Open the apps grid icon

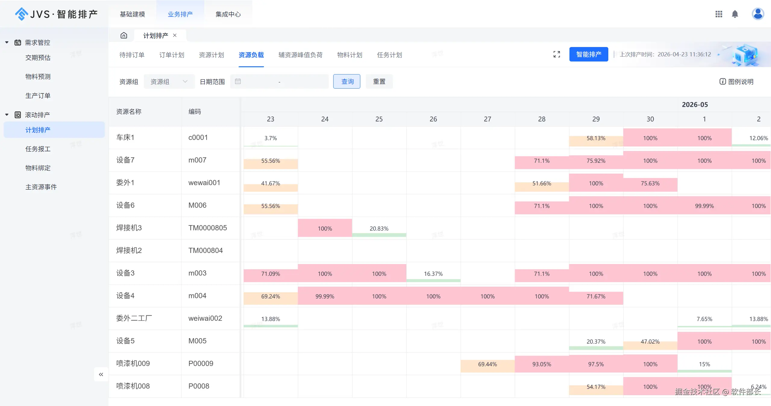pos(719,14)
